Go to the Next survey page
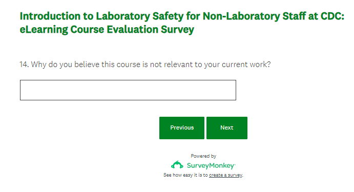Image resolution: width=354 pixels, height=192 pixels. (227, 128)
